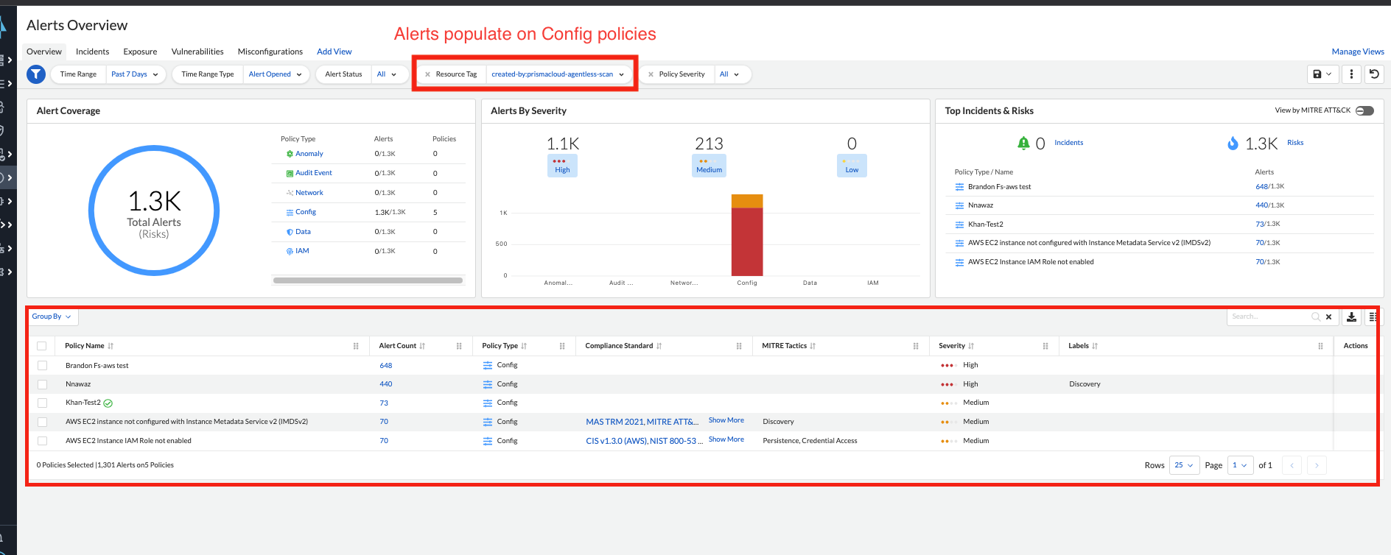This screenshot has height=555, width=1391.
Task: Open the three-dot more options menu
Action: (x=1351, y=74)
